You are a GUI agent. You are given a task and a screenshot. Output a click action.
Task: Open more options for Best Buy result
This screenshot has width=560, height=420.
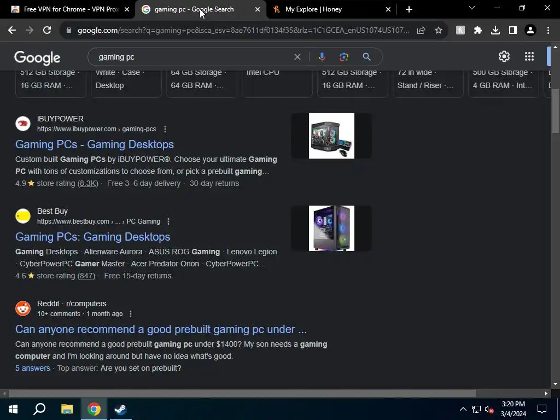(168, 221)
